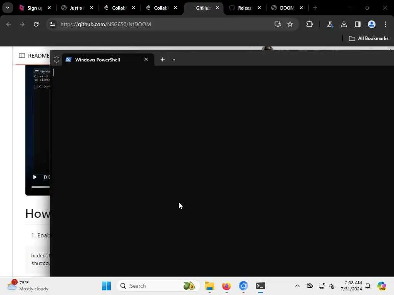Click the video progress bar on GitHub page
The height and width of the screenshot is (295, 394).
point(40,187)
